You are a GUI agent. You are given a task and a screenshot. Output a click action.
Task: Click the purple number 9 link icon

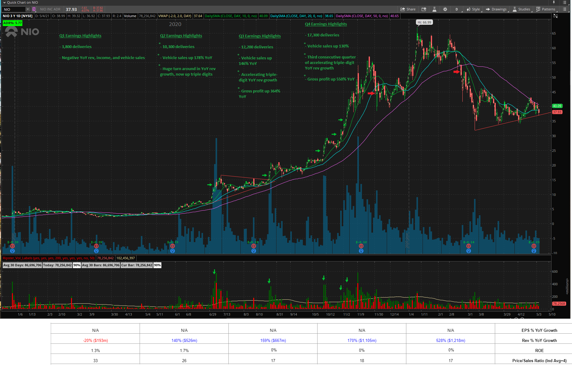tap(34, 9)
